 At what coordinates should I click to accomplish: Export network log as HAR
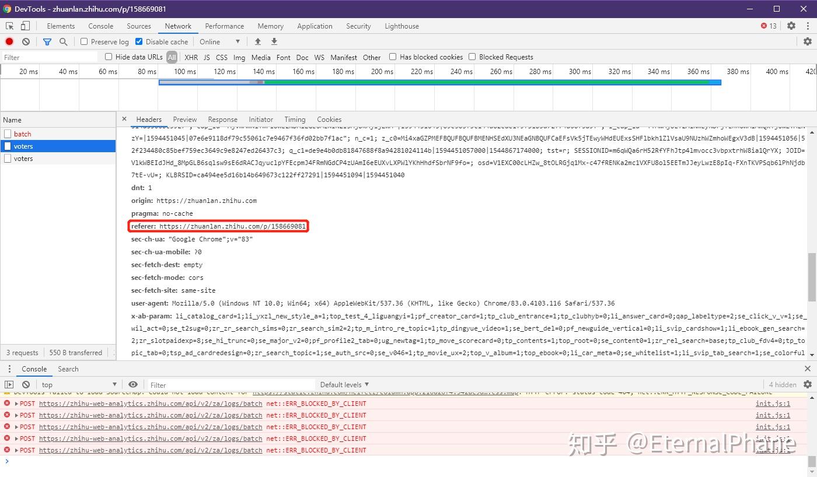click(274, 41)
